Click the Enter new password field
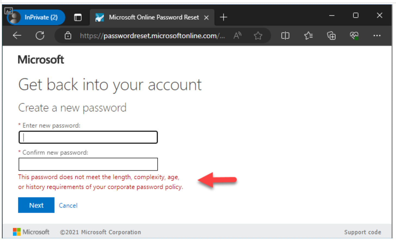Viewport: 396px width, 241px height. pos(88,137)
